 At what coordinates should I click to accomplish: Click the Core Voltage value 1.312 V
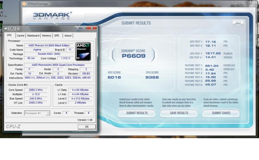65,58
